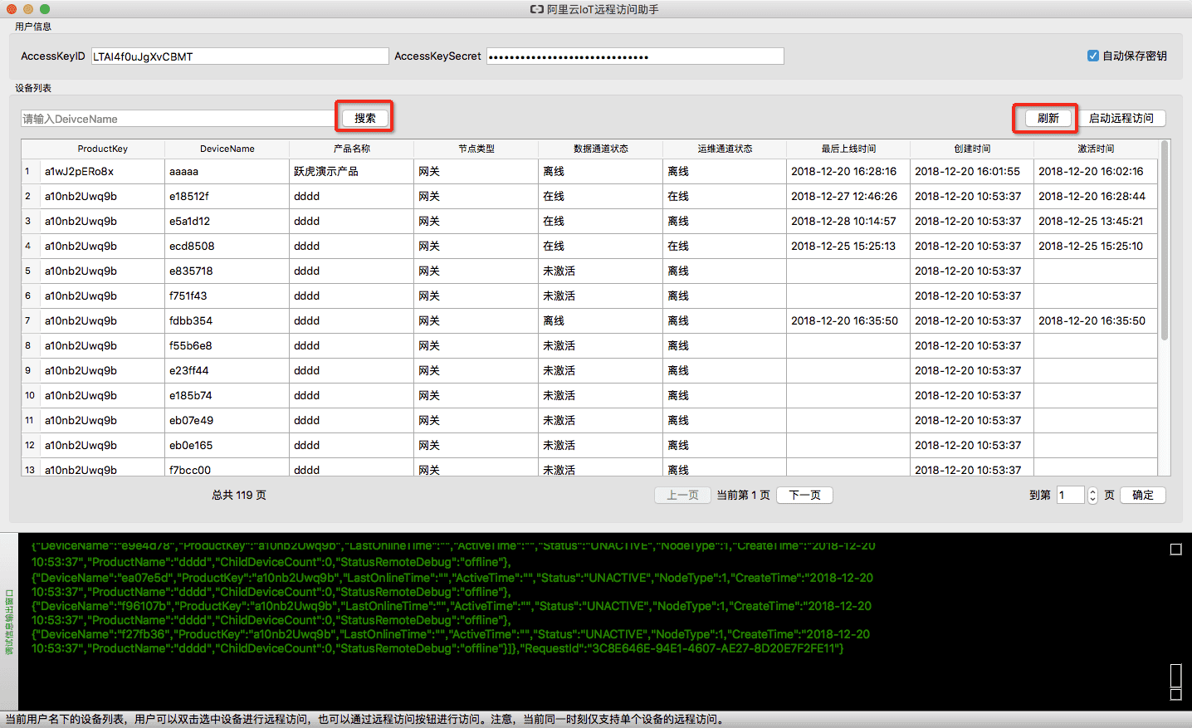The height and width of the screenshot is (728, 1192).
Task: Click creation time 2018-12-20 16:01:55
Action: coord(972,171)
